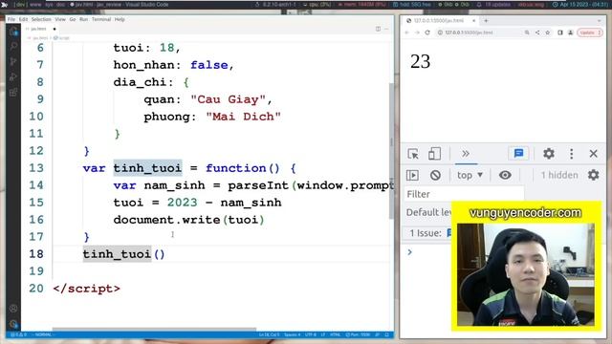Open new browser tab with plus
Screen dimensions: 612x344
[486, 21]
